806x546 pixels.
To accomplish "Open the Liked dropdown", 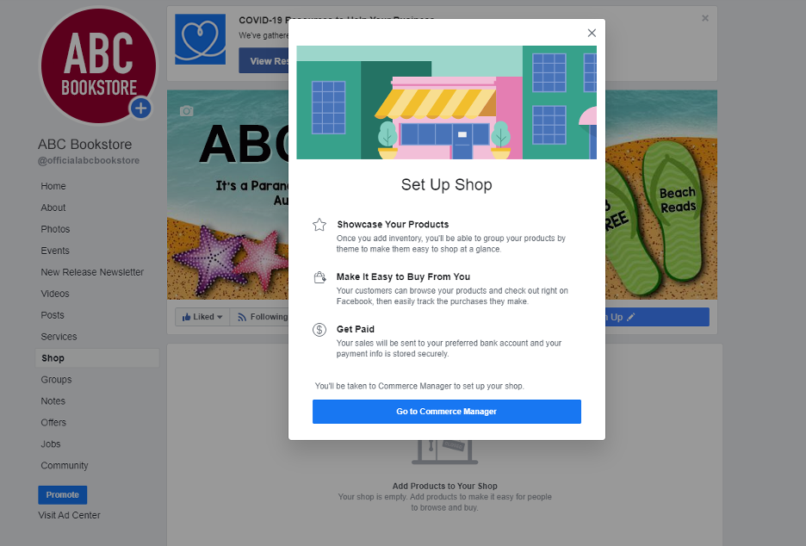I will pos(202,317).
